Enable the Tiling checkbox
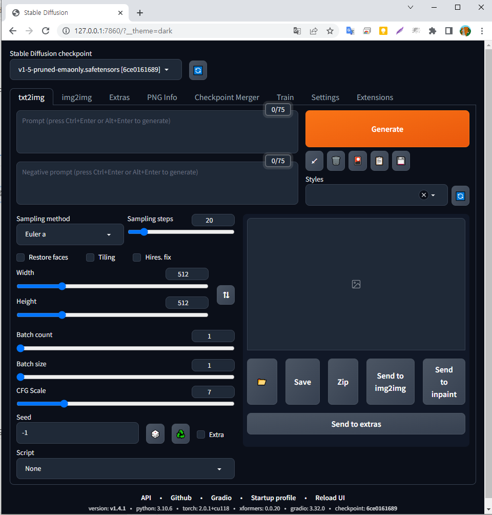Viewport: 492px width, 515px height. pyautogui.click(x=90, y=257)
